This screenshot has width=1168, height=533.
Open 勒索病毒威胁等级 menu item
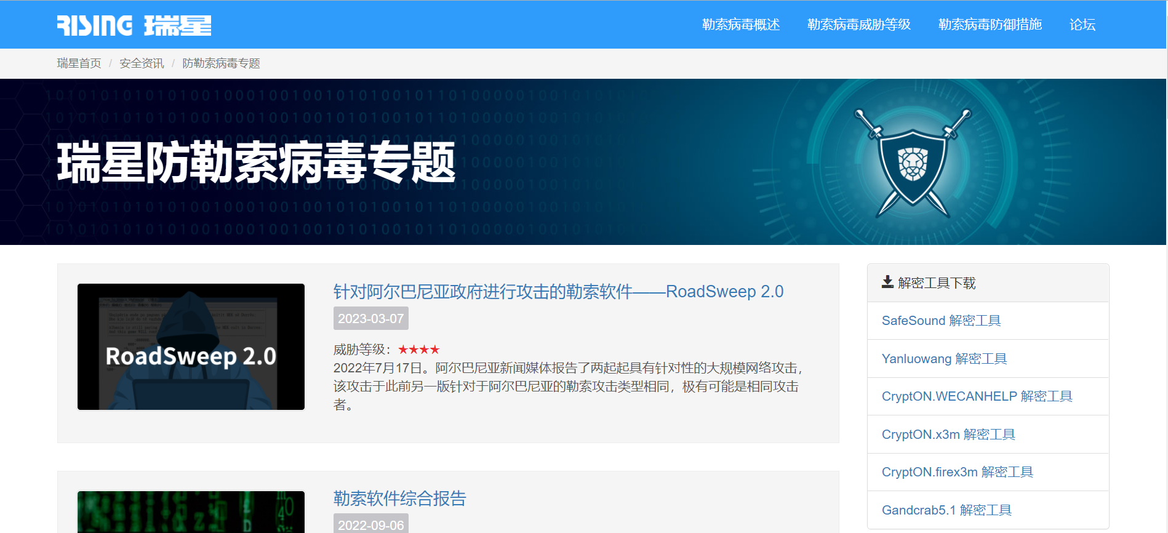click(859, 25)
